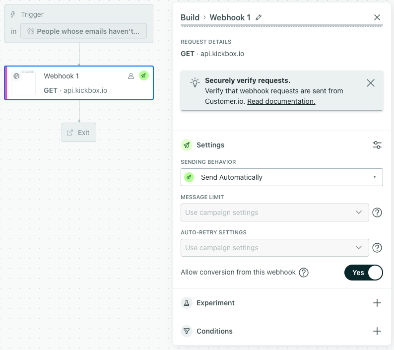Screen dimensions: 394x350
Task: Click the Exit node on canvas
Action: click(79, 132)
